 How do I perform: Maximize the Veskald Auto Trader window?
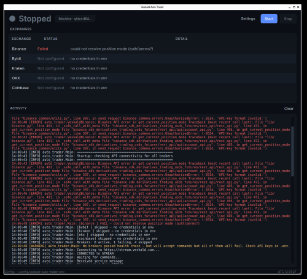(294, 7)
